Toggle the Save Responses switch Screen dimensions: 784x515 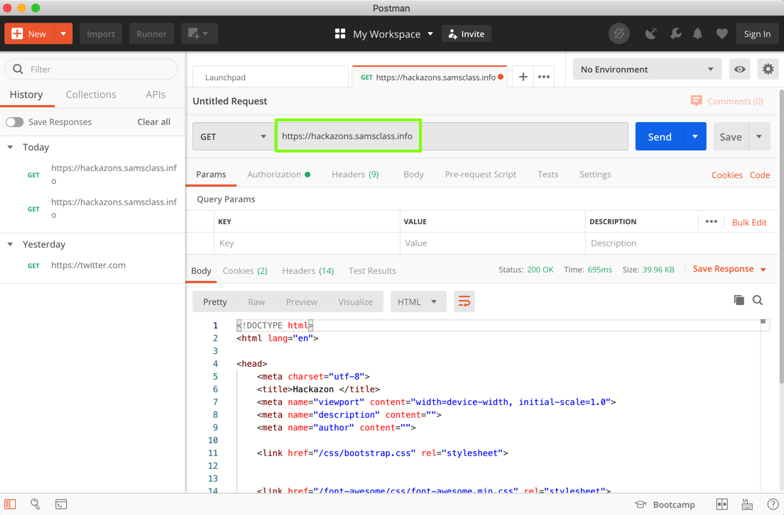(x=15, y=122)
